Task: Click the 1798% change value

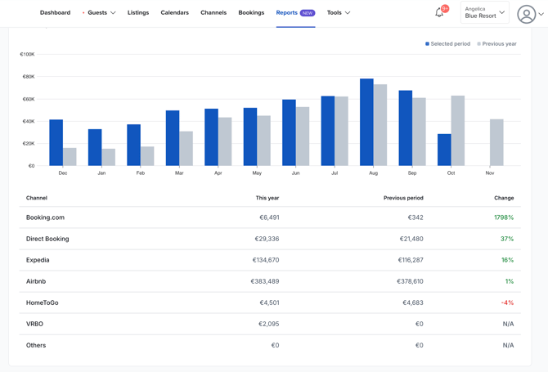Action: (x=504, y=217)
